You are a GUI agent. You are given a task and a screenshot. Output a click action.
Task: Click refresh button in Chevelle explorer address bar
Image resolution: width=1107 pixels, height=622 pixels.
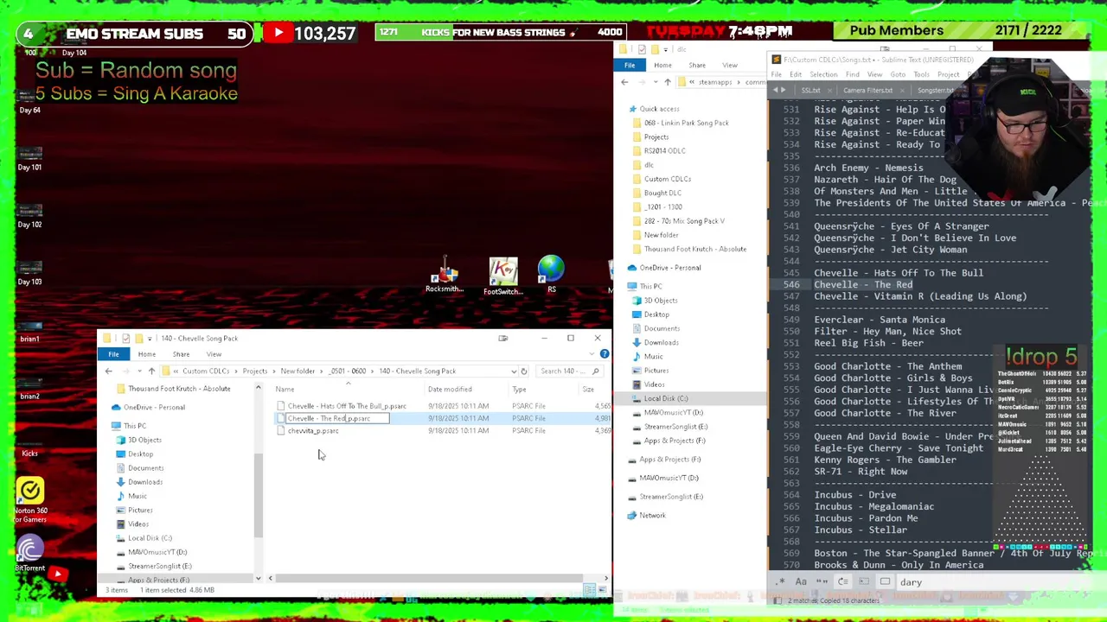coord(523,371)
